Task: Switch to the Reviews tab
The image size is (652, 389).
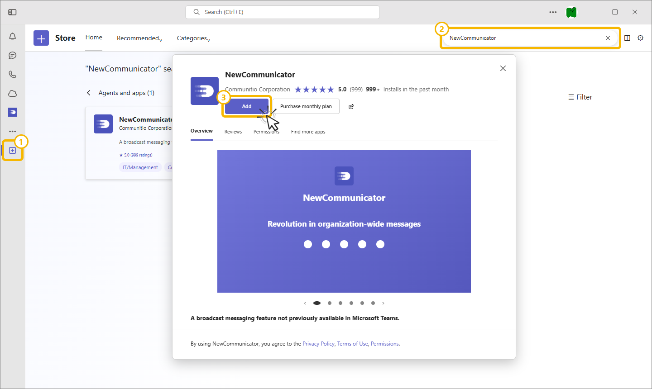Action: [x=233, y=132]
